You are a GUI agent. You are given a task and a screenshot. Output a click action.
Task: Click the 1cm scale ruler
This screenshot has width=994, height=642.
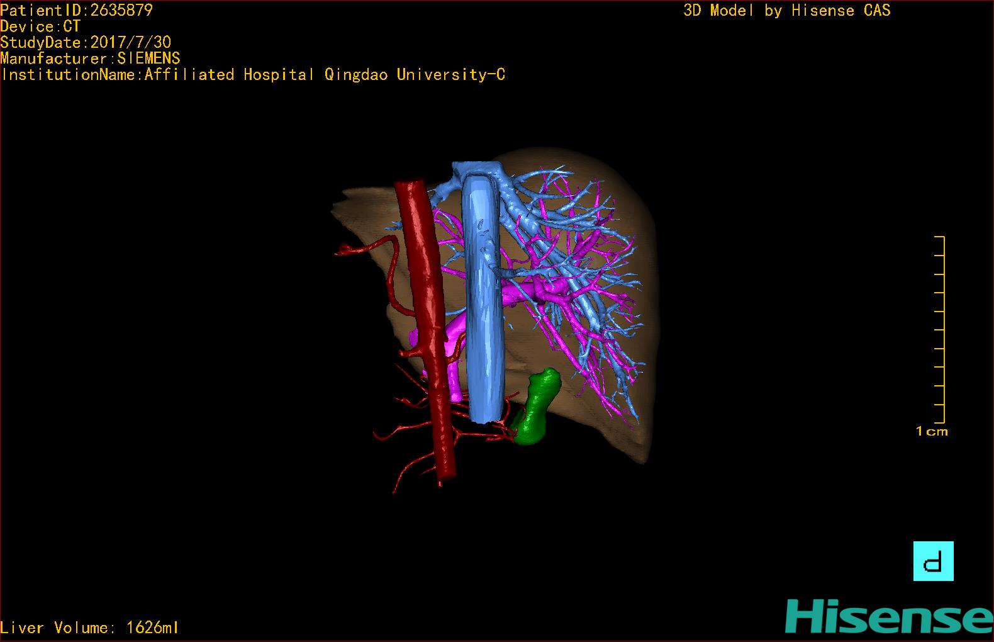[939, 330]
